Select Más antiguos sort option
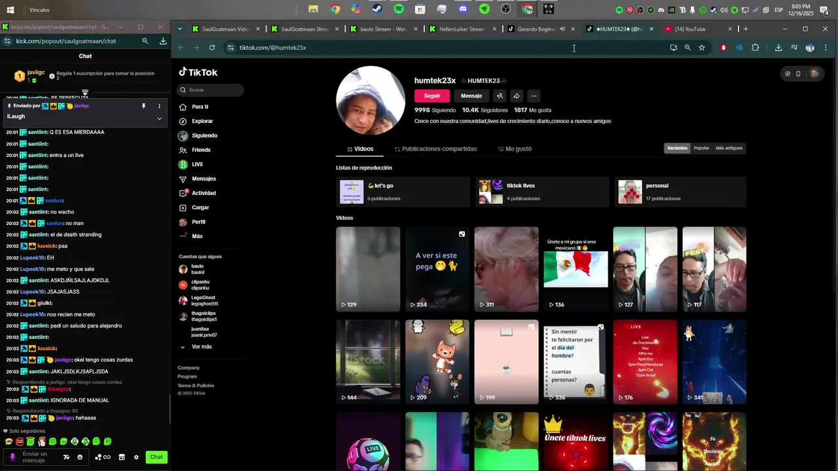 [729, 148]
